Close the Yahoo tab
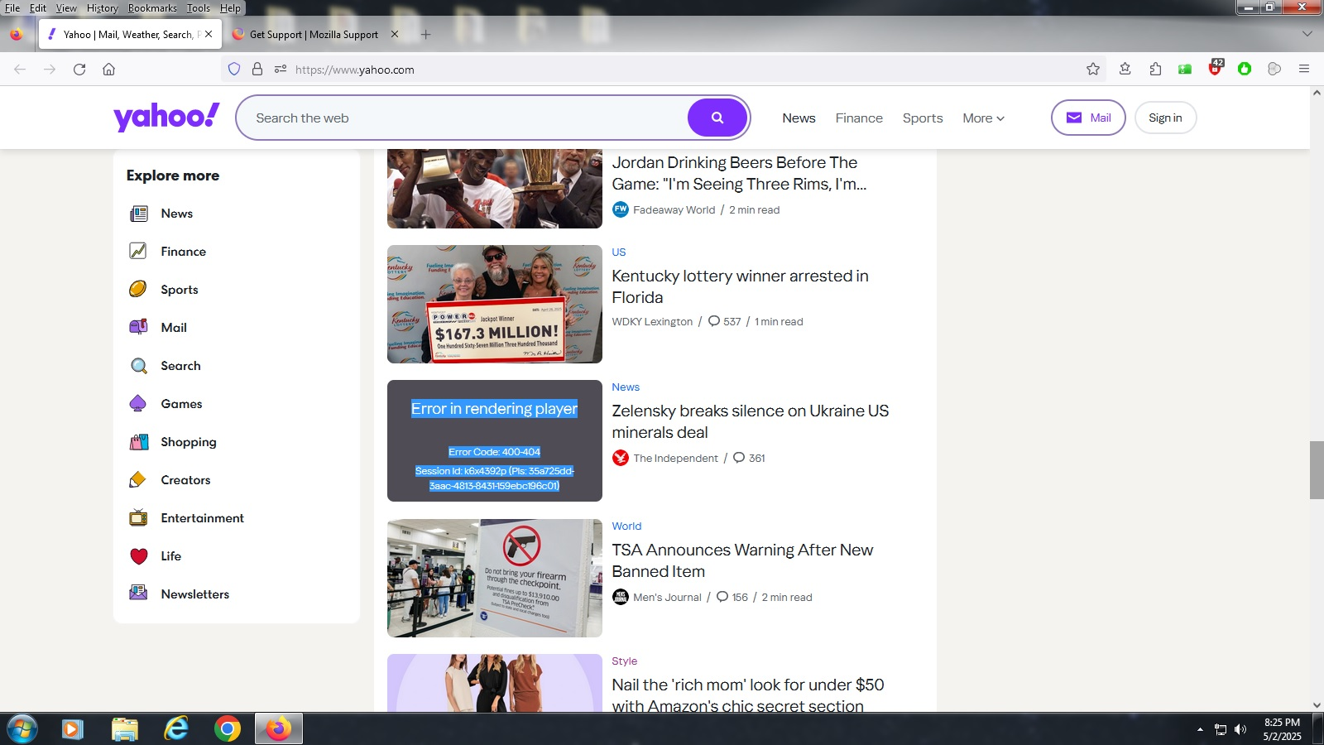 coord(209,34)
